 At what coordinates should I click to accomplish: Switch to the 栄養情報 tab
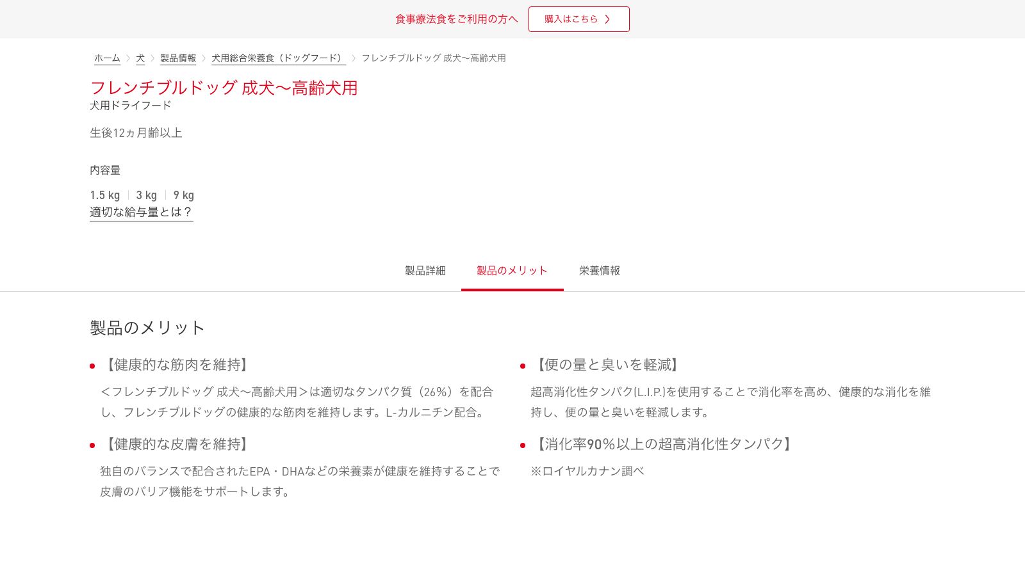tap(600, 271)
